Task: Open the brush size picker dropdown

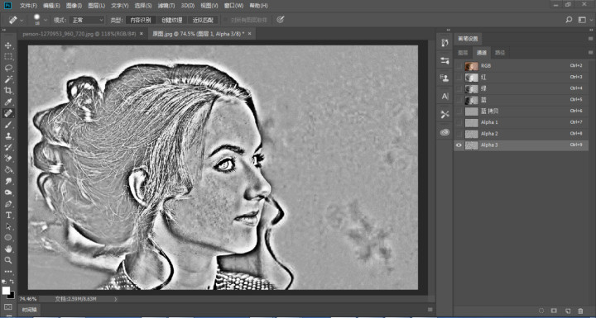Action: click(x=46, y=20)
